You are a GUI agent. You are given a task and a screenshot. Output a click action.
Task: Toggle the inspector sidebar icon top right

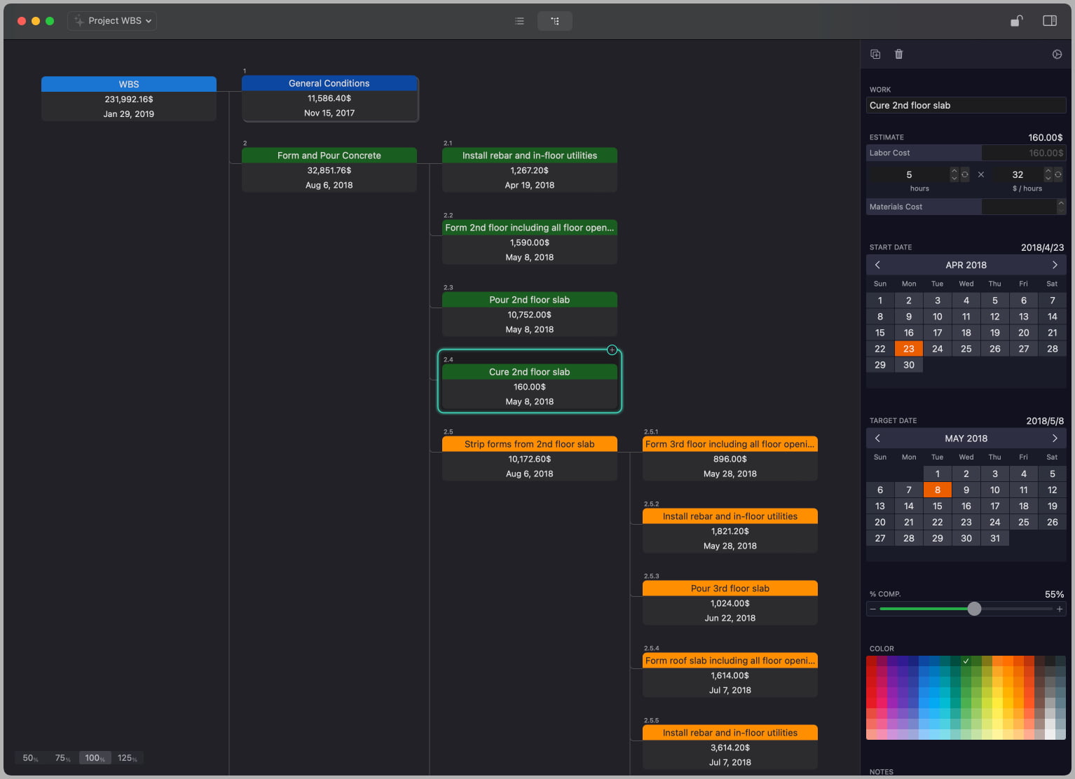pos(1049,20)
